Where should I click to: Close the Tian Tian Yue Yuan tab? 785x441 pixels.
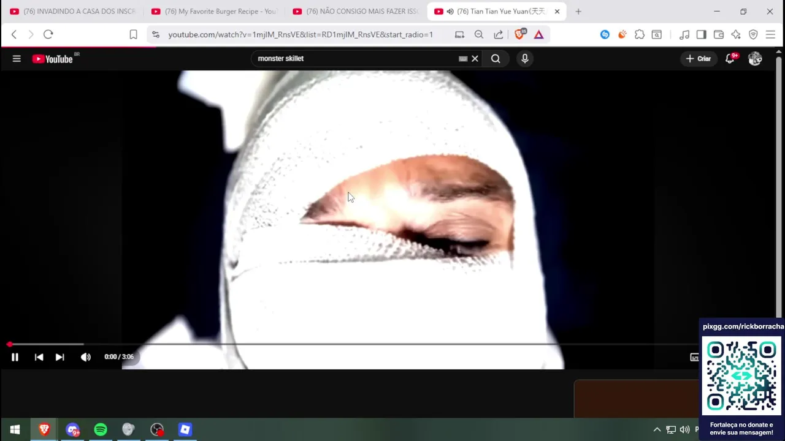[x=557, y=12]
